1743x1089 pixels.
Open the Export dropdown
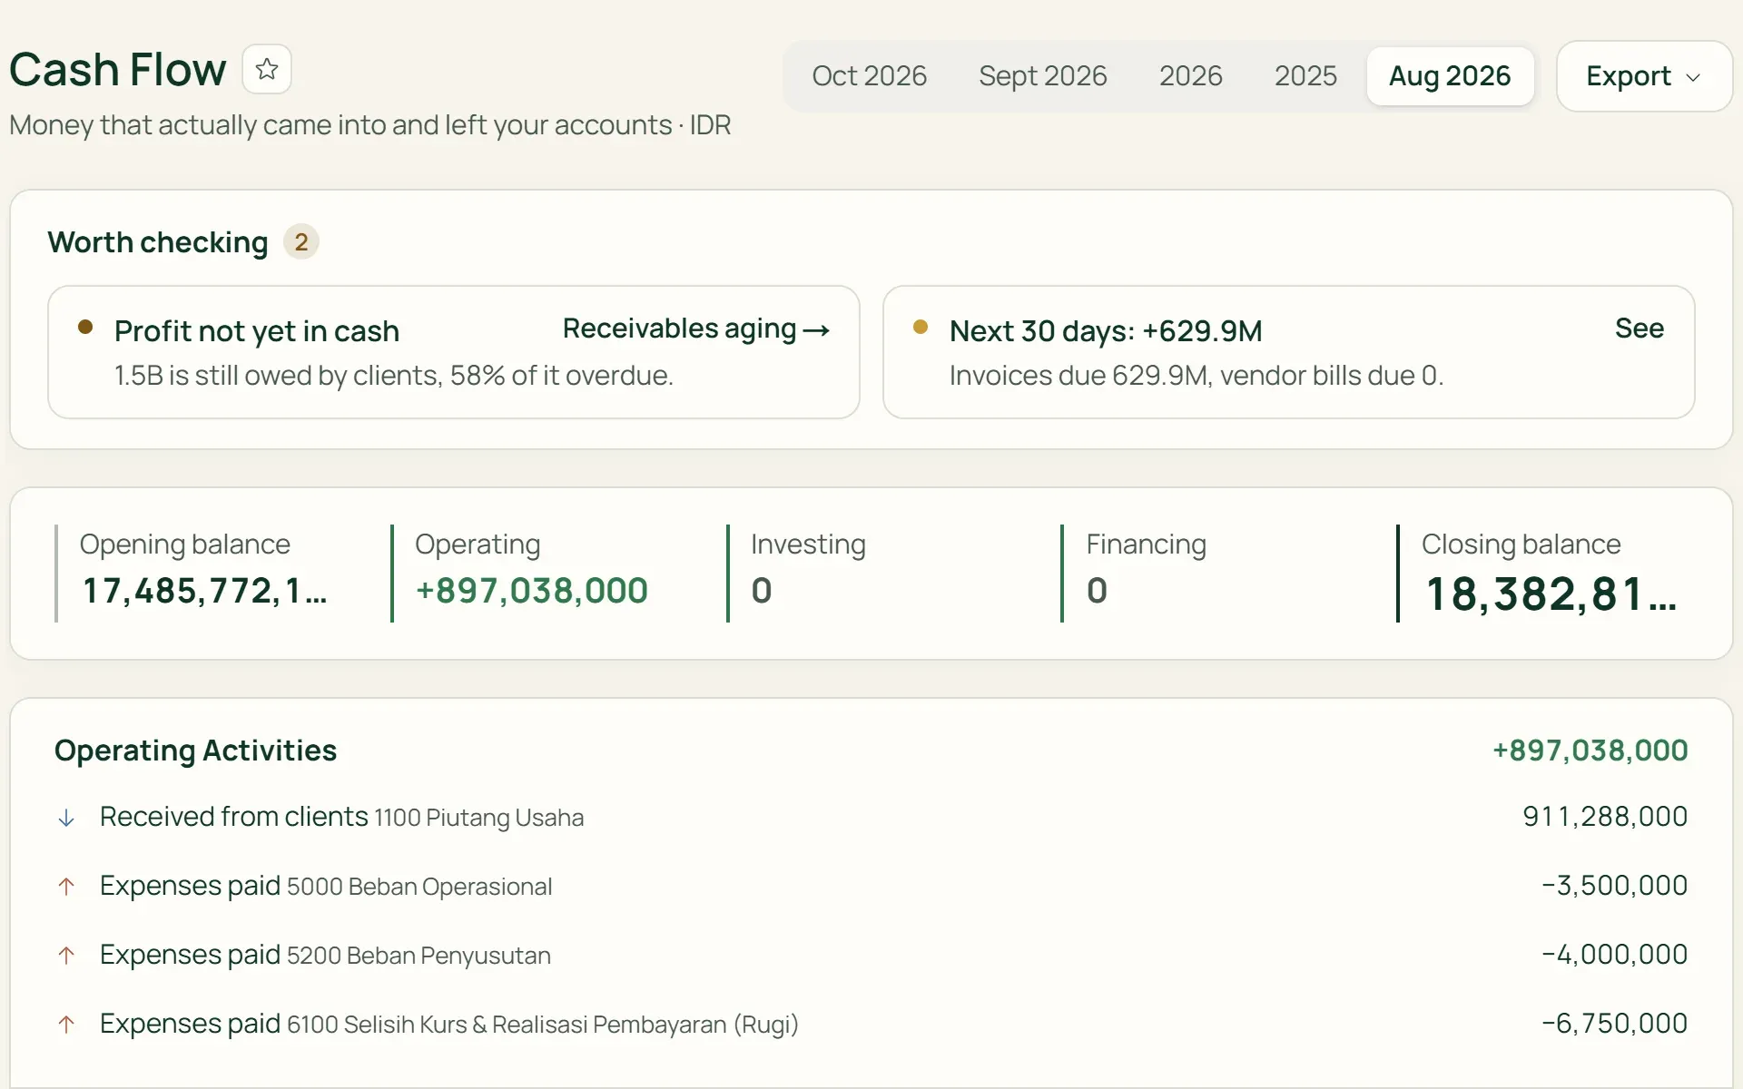(x=1644, y=76)
